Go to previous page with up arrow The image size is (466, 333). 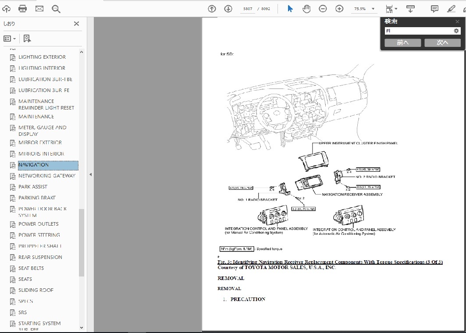click(x=212, y=9)
